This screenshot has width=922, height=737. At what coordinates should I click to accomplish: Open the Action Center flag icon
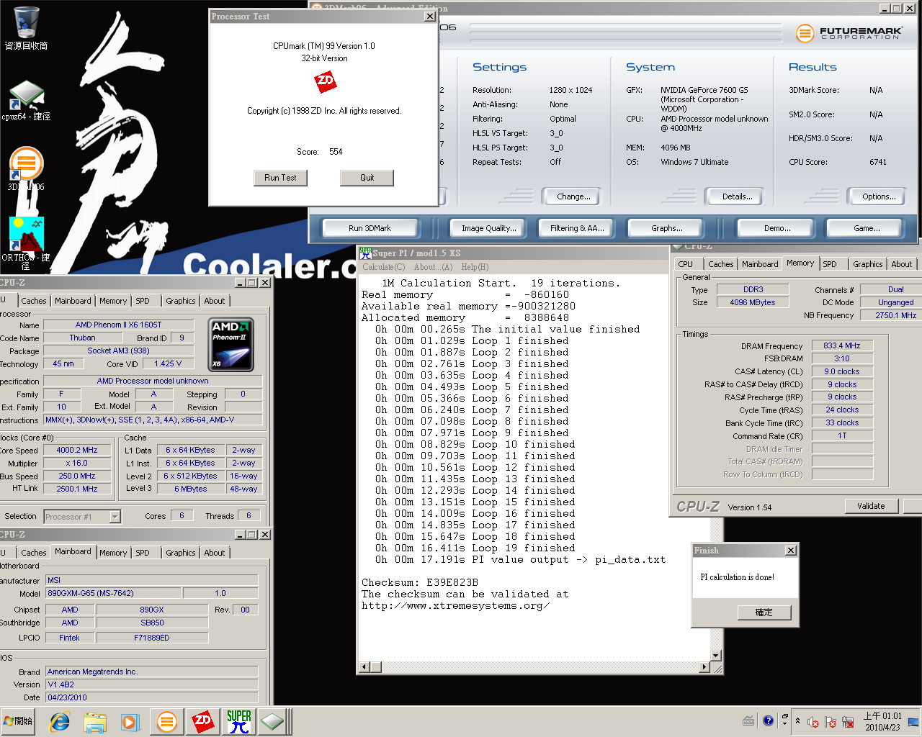831,722
